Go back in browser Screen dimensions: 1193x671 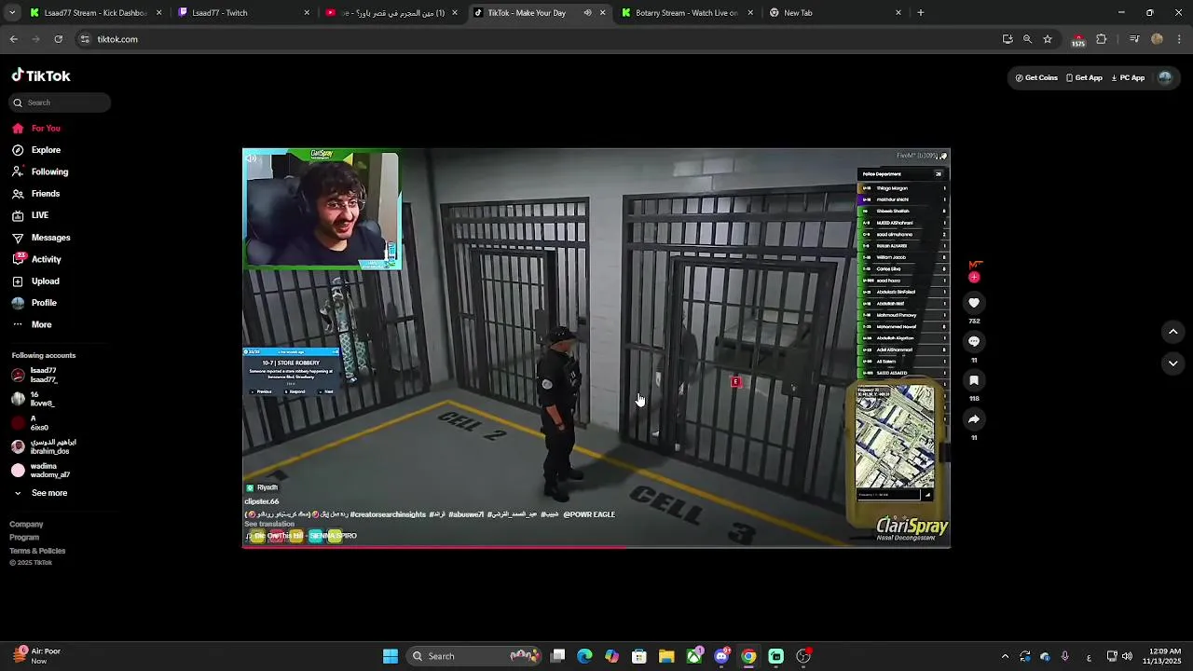(13, 39)
